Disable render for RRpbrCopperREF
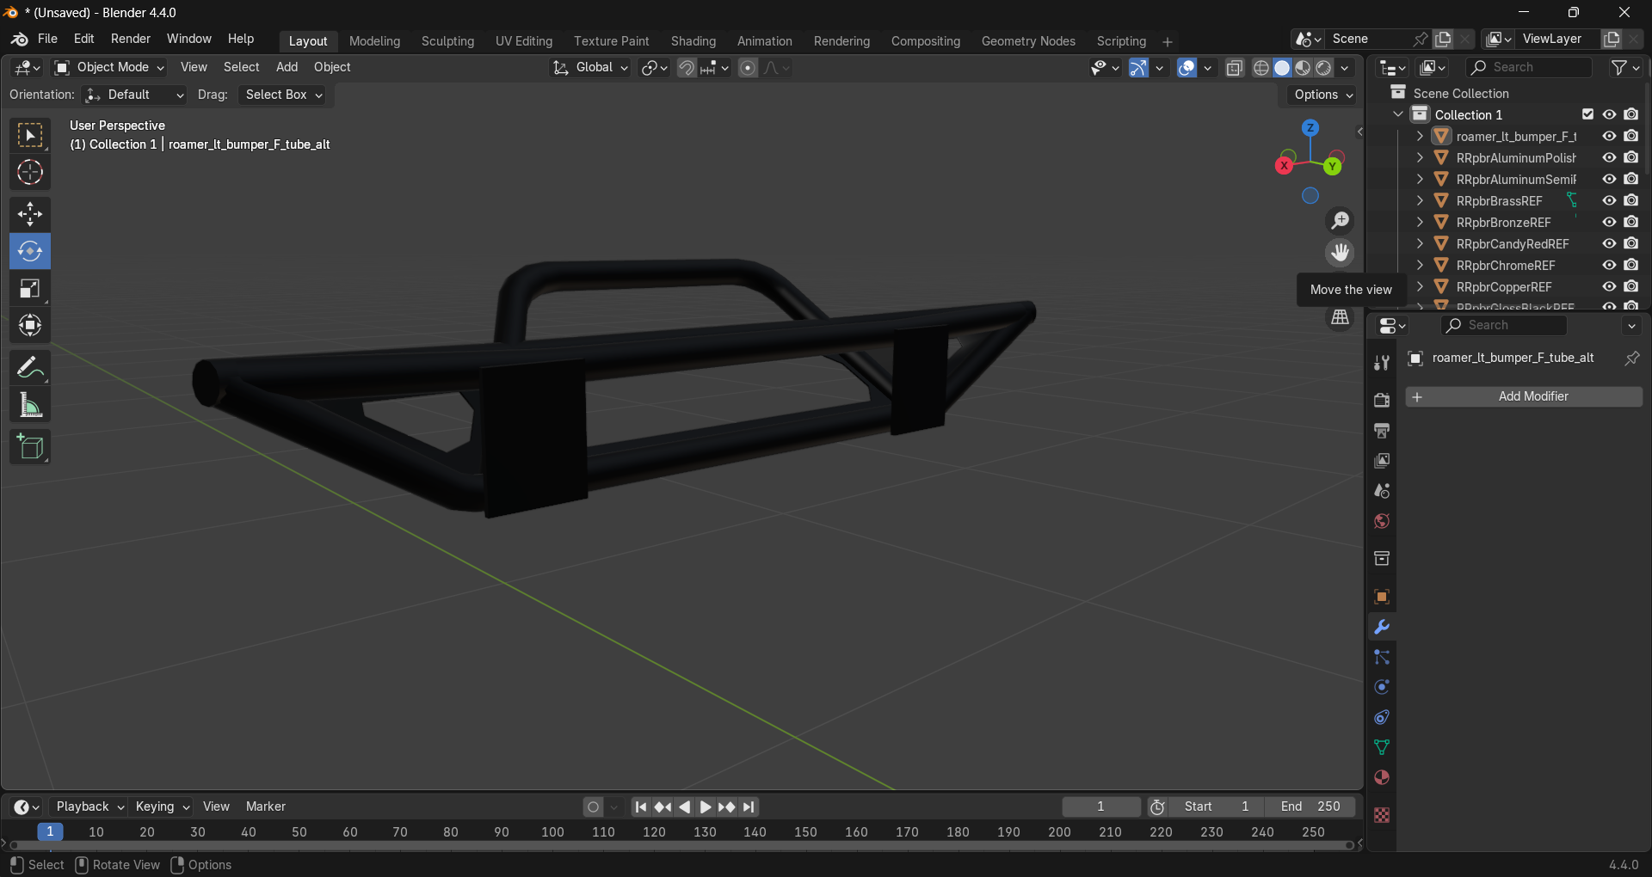This screenshot has height=877, width=1652. (x=1631, y=286)
